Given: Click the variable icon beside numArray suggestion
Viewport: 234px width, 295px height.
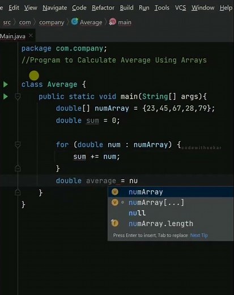Looking at the screenshot, I should 115,192.
